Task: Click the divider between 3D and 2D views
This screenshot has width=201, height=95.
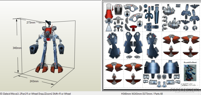Action: [102, 46]
